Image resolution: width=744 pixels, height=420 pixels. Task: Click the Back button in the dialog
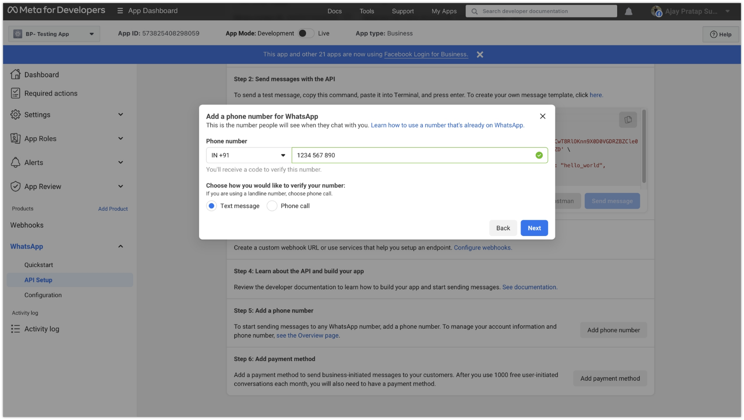pos(503,228)
